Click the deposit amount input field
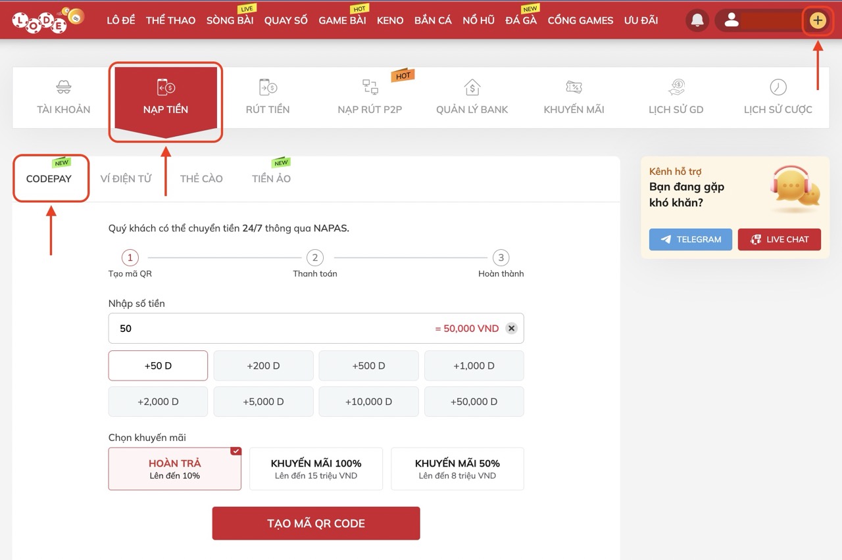 (x=270, y=329)
